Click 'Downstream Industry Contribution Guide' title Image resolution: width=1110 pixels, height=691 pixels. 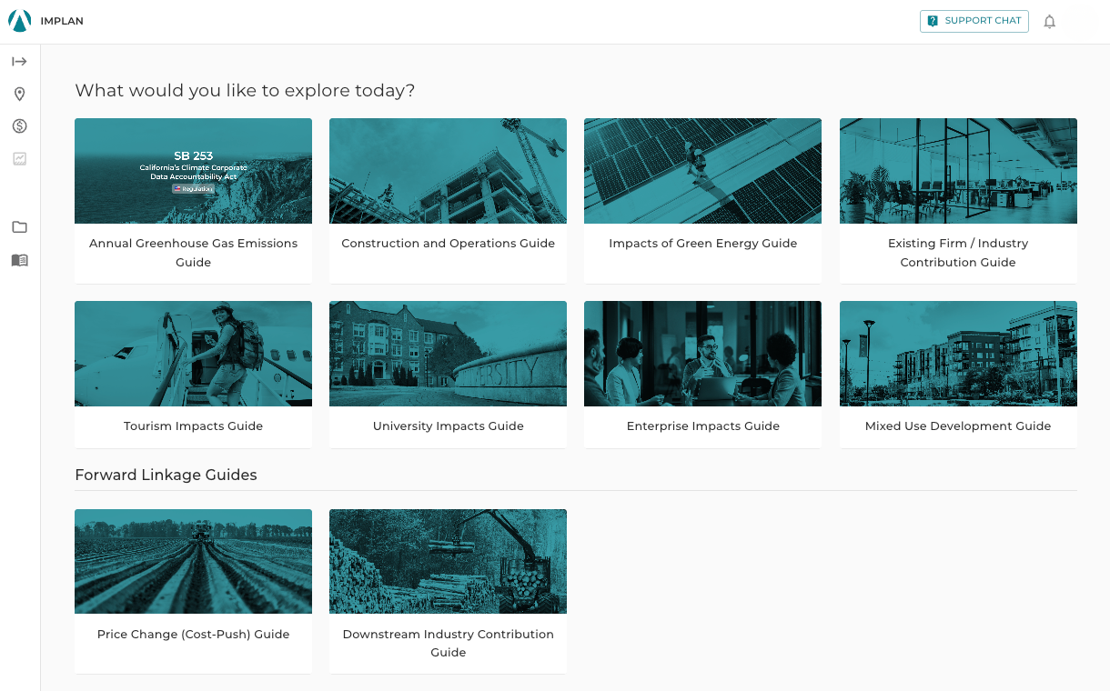[x=448, y=644]
